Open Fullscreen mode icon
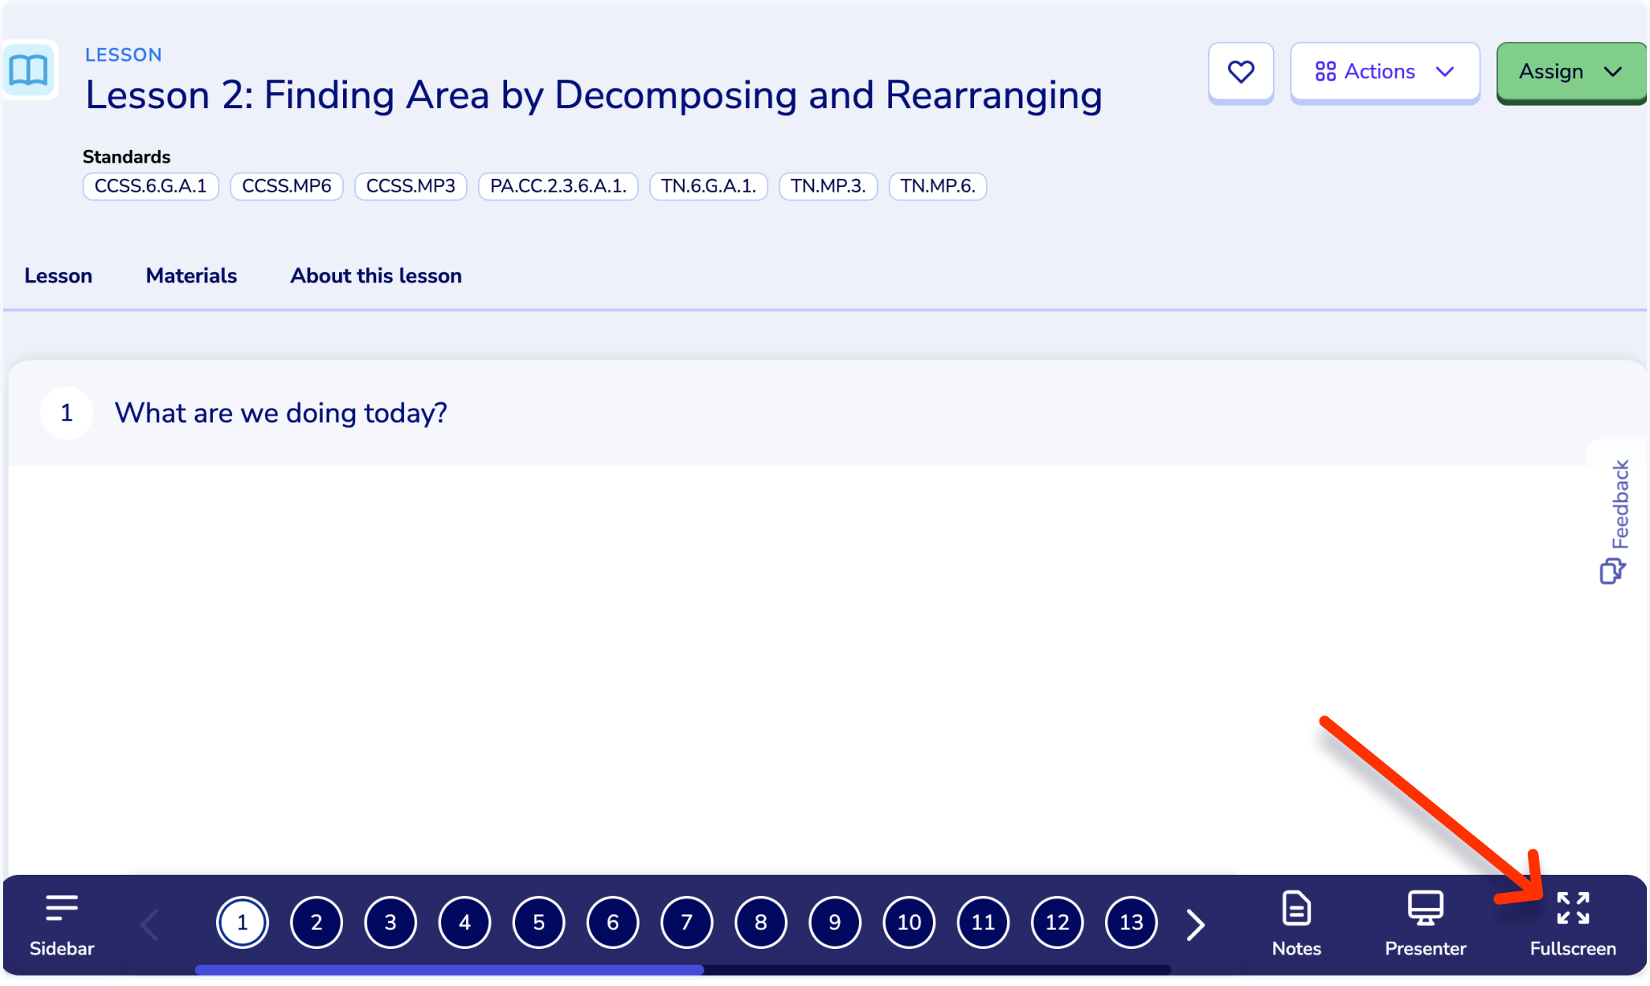Image resolution: width=1650 pixels, height=986 pixels. (1573, 908)
